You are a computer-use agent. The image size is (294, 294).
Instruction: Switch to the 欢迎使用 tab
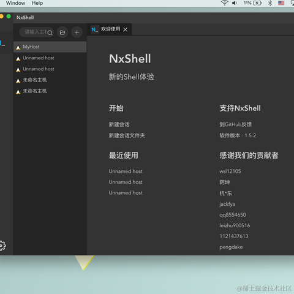coord(109,29)
